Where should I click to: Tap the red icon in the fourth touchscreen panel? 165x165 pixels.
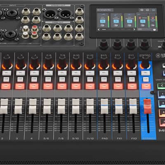click(140, 18)
